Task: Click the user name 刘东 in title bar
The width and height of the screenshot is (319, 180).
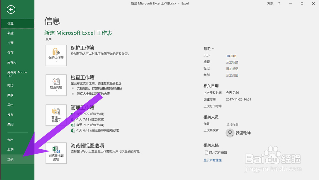Action: (x=270, y=4)
